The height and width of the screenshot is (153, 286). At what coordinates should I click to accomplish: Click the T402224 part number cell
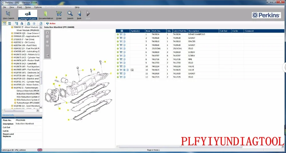coord(155,66)
